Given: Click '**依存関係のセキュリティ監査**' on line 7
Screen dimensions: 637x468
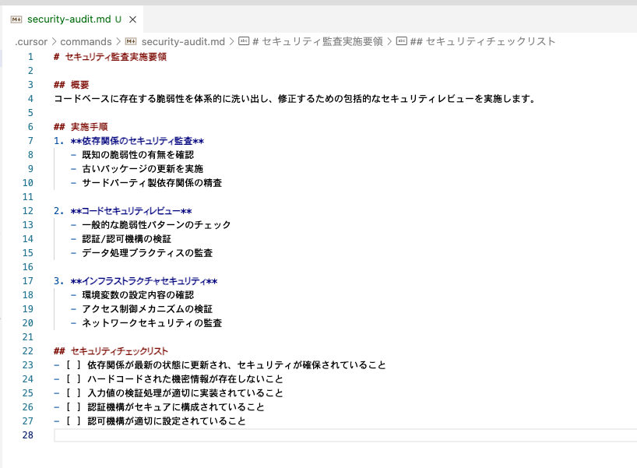Looking at the screenshot, I should [x=137, y=141].
